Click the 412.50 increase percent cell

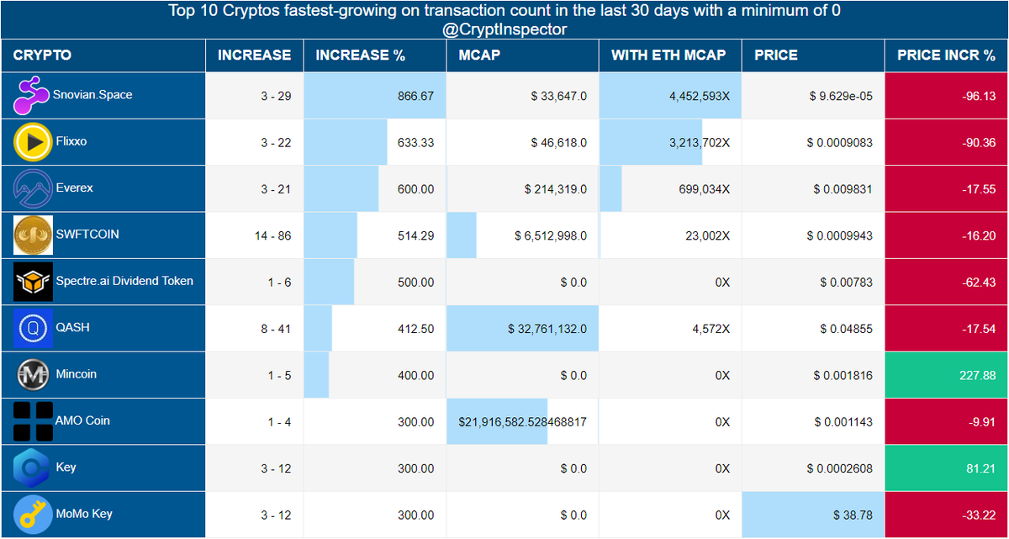375,328
